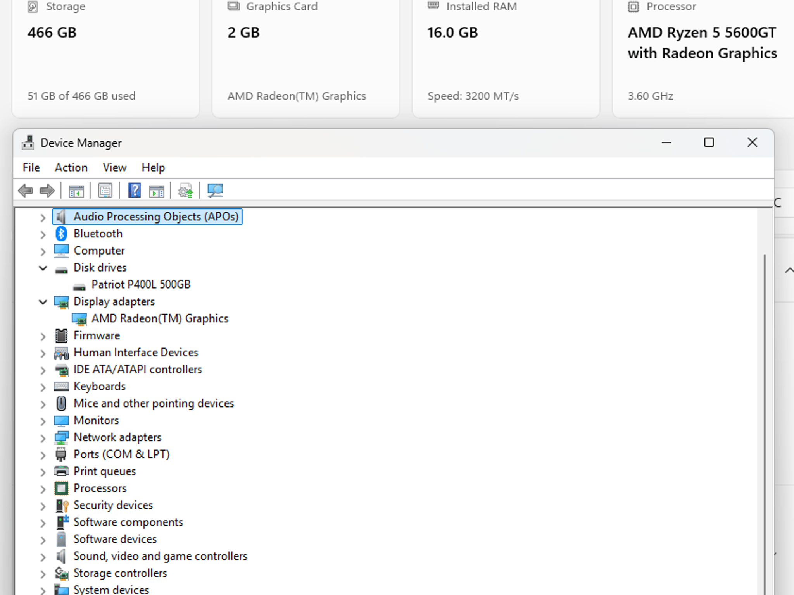The width and height of the screenshot is (794, 595).
Task: Select AMD Radeon(TM) Graphics adapter entry
Action: pos(160,318)
